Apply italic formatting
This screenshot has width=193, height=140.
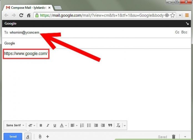(x=48, y=125)
